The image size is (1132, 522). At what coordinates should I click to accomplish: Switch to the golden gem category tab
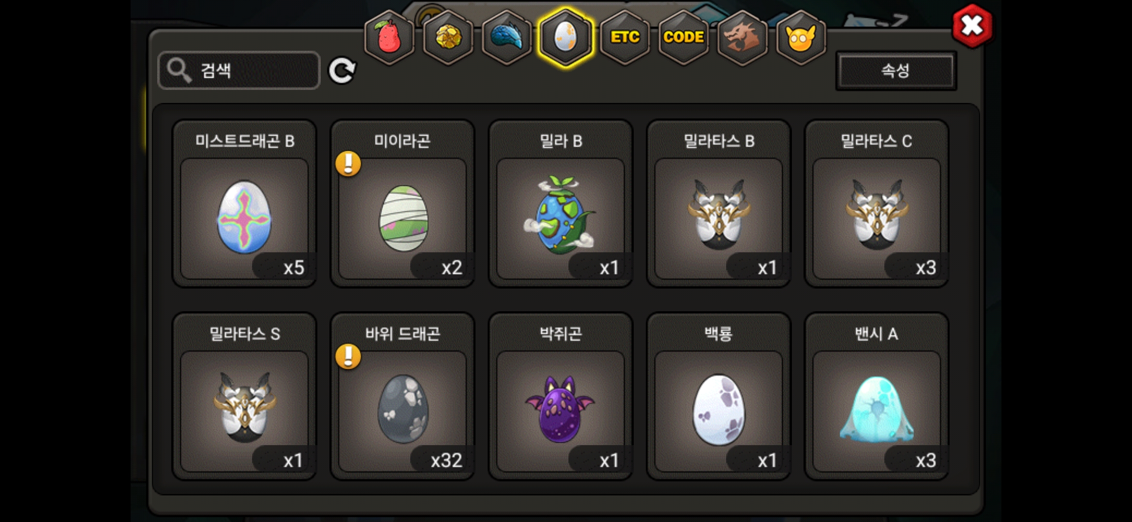point(448,37)
